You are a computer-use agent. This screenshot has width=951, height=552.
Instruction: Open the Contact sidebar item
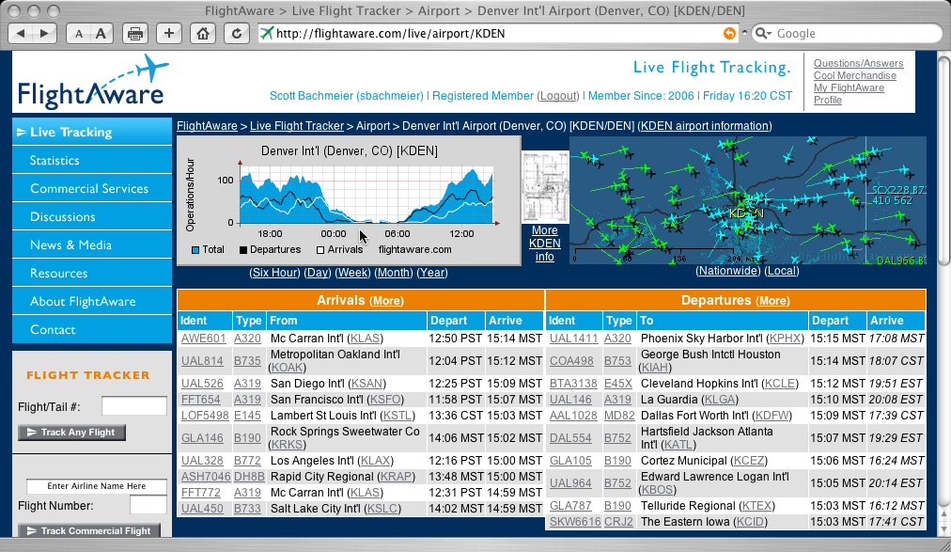click(92, 329)
